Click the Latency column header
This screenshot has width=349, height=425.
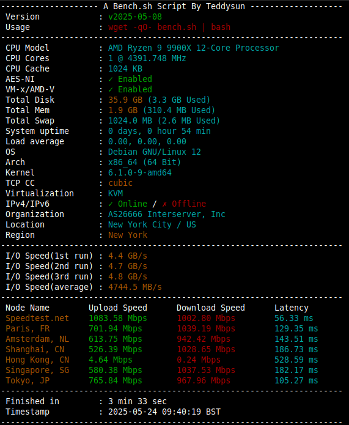[x=292, y=308]
